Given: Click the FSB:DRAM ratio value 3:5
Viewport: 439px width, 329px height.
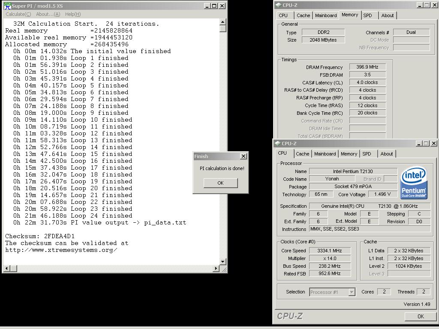Looking at the screenshot, I should click(367, 75).
